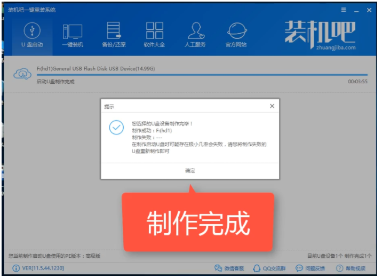Click the USB cloud device icon
The height and width of the screenshot is (277, 382).
(x=23, y=74)
